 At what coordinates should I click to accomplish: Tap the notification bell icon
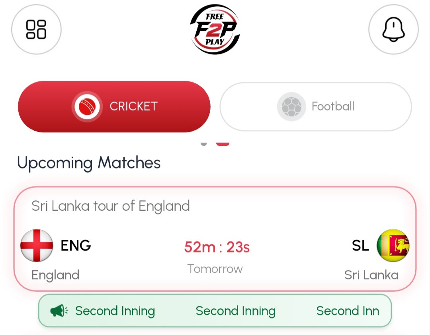click(393, 29)
